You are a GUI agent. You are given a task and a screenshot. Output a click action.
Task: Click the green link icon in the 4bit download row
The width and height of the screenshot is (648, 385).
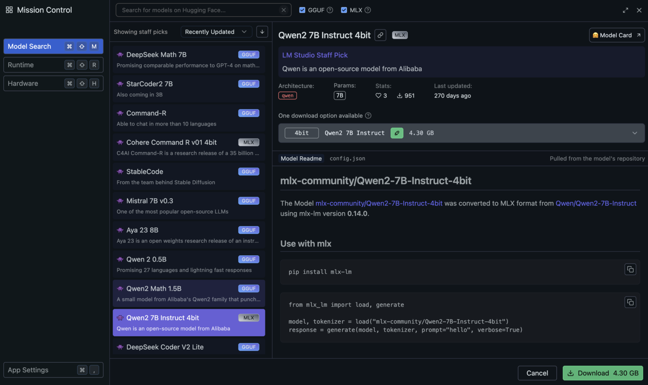pos(397,133)
